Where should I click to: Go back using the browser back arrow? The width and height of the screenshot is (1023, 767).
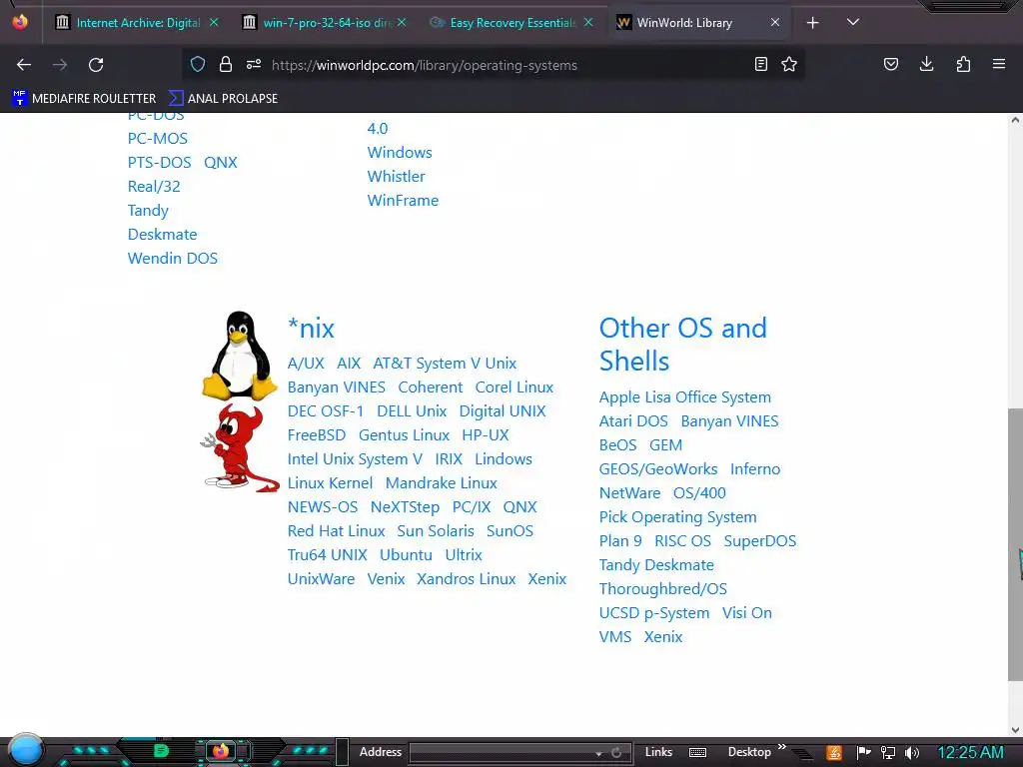point(24,65)
